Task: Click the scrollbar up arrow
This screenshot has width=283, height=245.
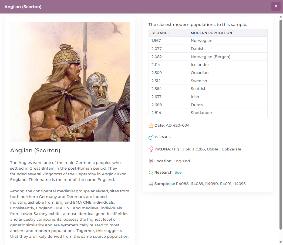Action: click(x=281, y=16)
